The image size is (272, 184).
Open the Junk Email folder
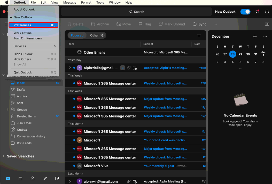coord(24,123)
